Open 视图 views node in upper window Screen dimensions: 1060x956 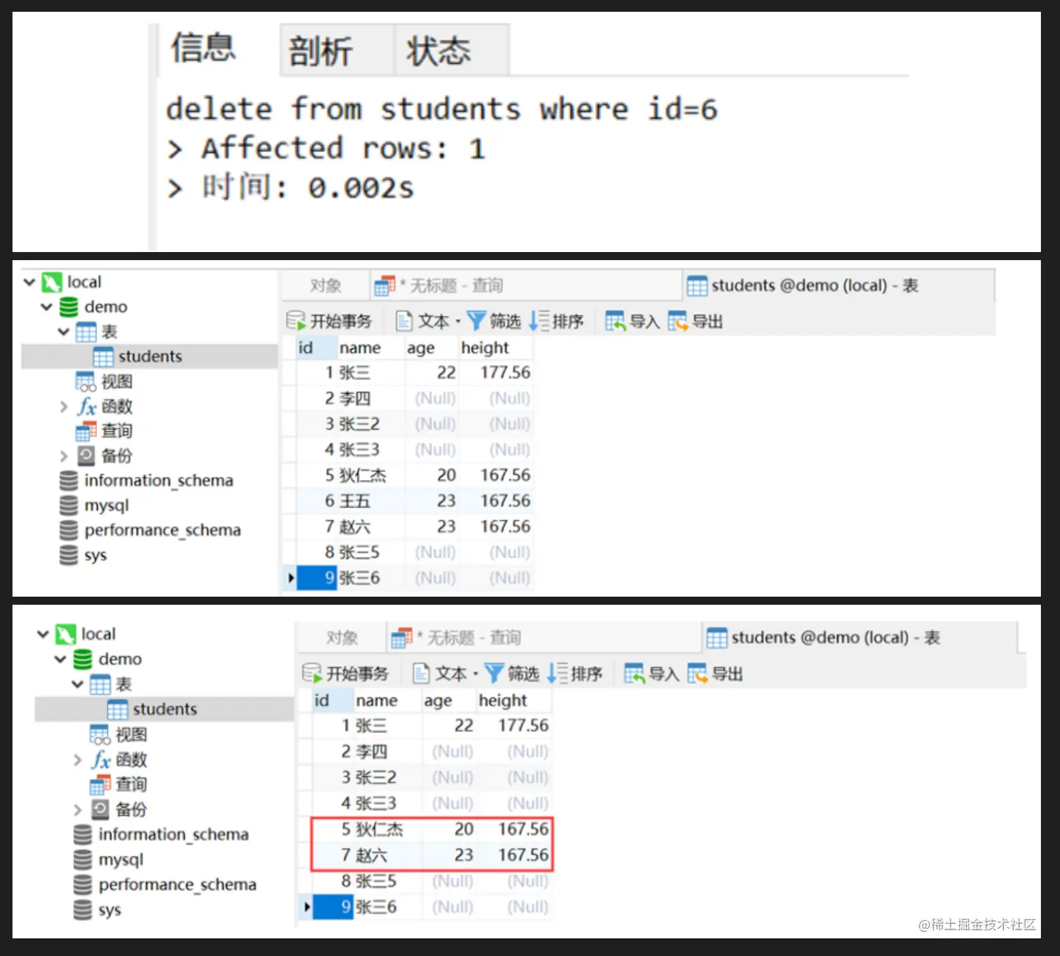tap(105, 381)
